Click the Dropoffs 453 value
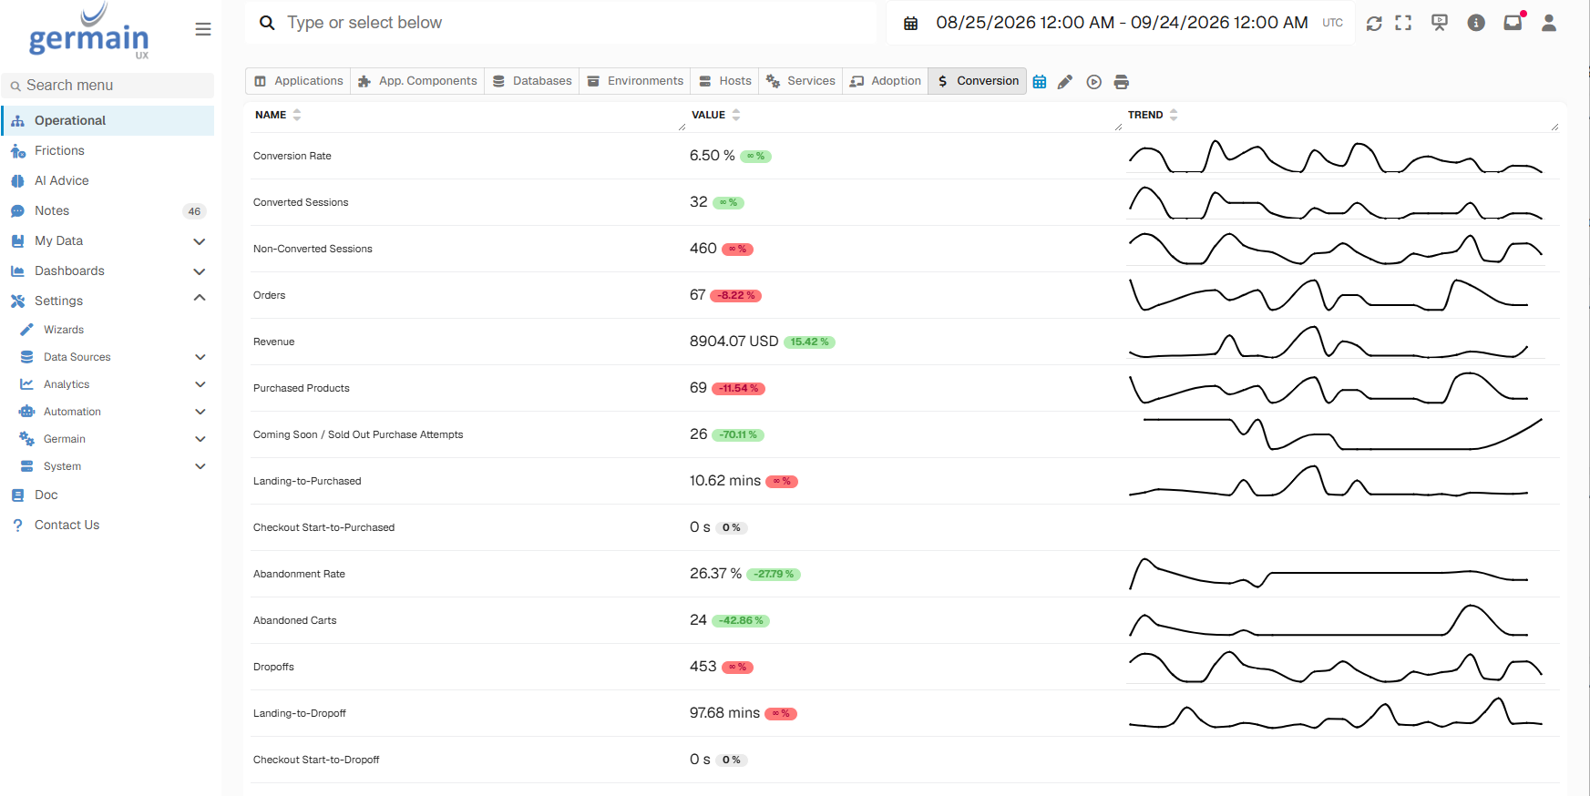 (703, 667)
